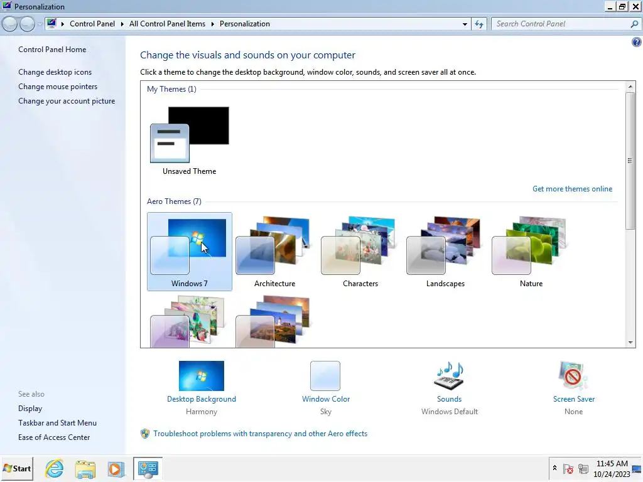Click the theme list scroll down arrow
Image resolution: width=643 pixels, height=482 pixels.
(x=630, y=343)
